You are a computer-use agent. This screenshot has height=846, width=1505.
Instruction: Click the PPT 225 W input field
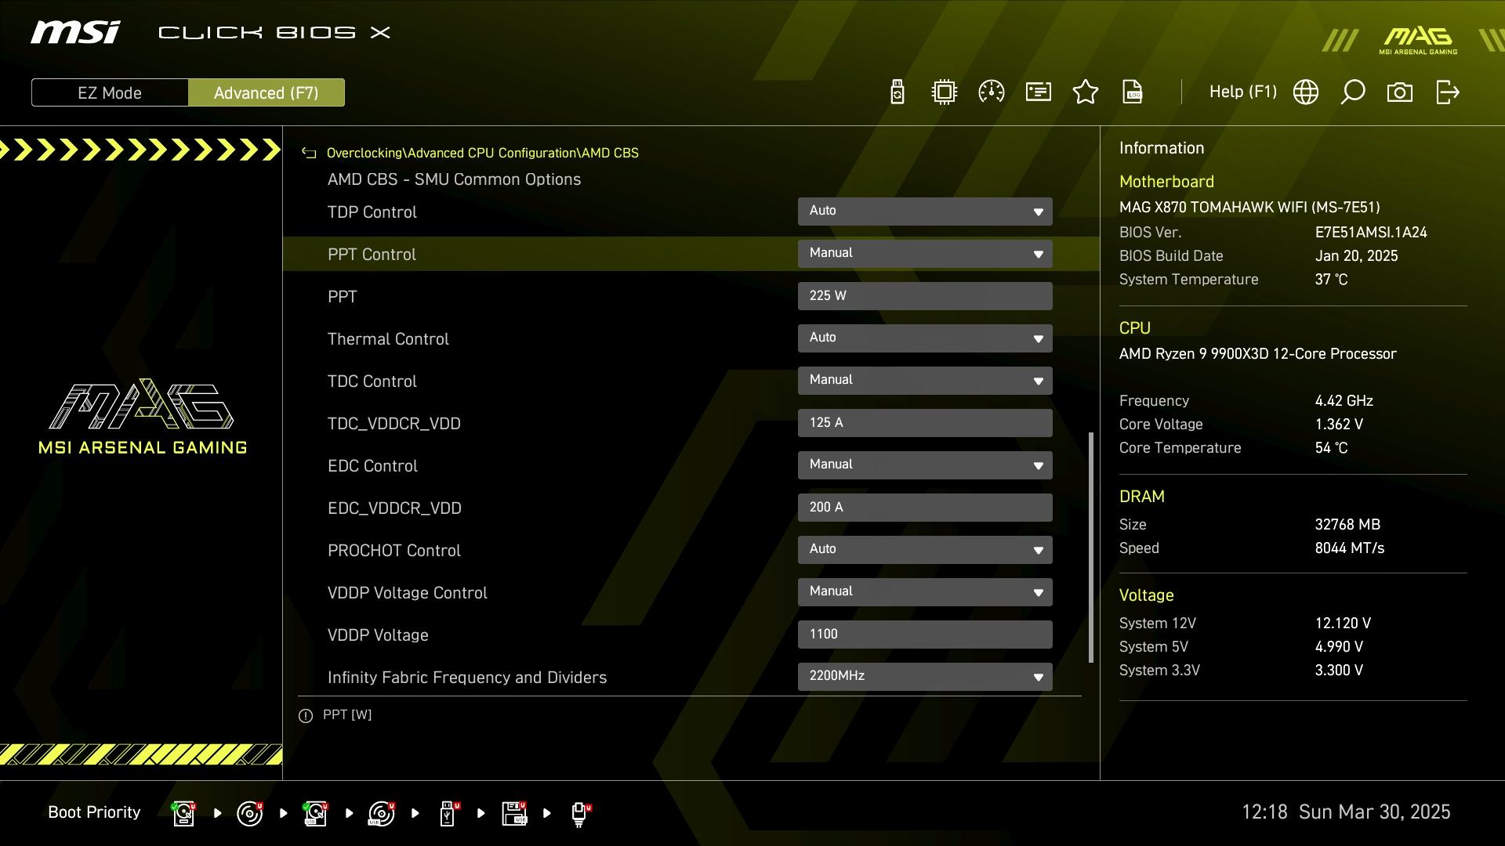point(925,296)
